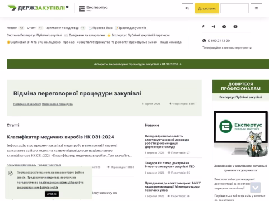Call the 0 800 21 12 20 number

[x=219, y=41]
